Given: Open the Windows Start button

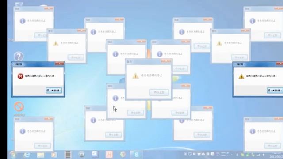Looking at the screenshot, I should point(13,155).
